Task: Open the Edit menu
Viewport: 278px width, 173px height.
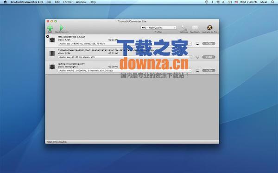Action: click(57, 2)
